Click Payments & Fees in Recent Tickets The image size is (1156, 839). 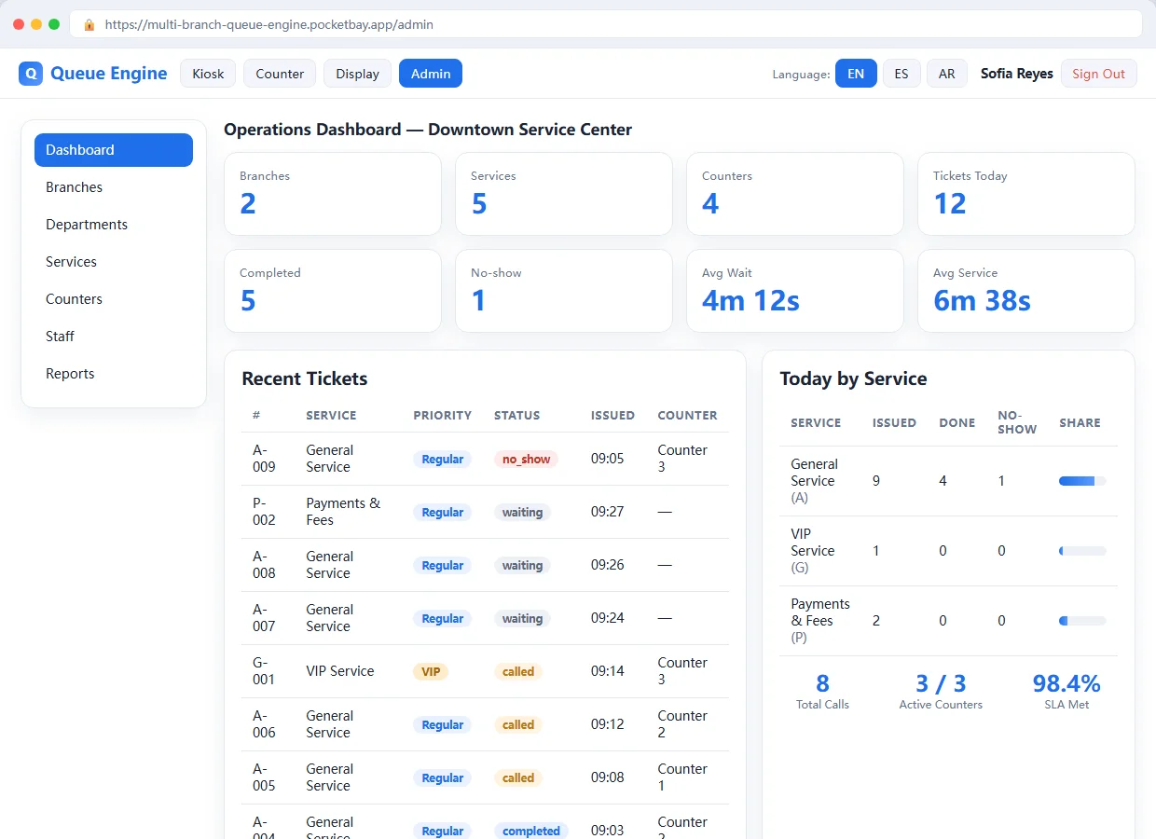click(343, 512)
